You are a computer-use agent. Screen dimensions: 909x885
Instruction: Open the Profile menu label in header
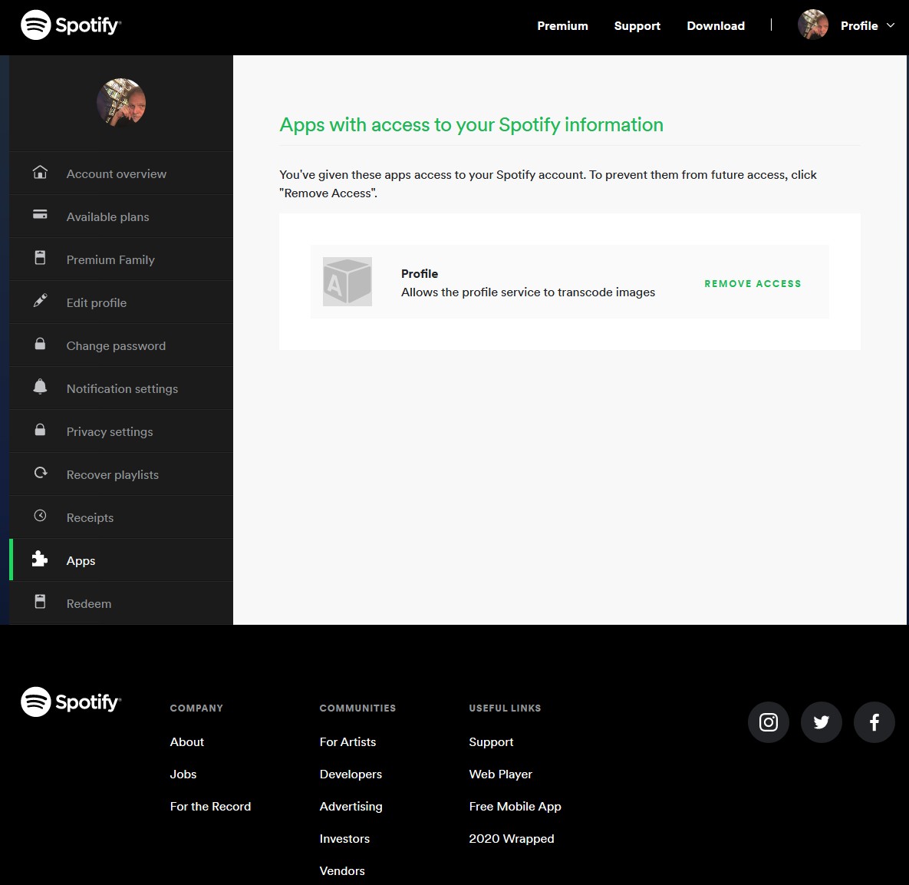coord(859,25)
